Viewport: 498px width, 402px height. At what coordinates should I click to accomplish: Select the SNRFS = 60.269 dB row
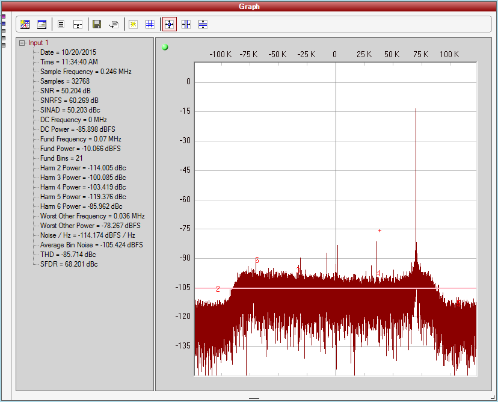[69, 100]
